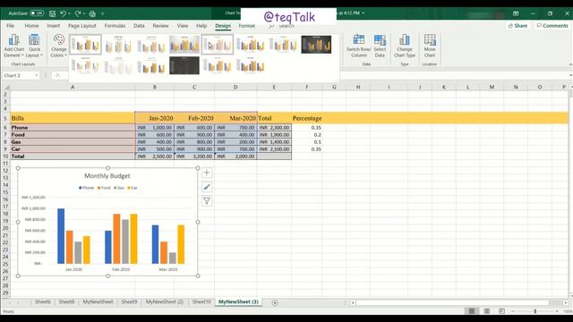Open the Ribbon Display Options icon
The image size is (573, 322).
[516, 13]
